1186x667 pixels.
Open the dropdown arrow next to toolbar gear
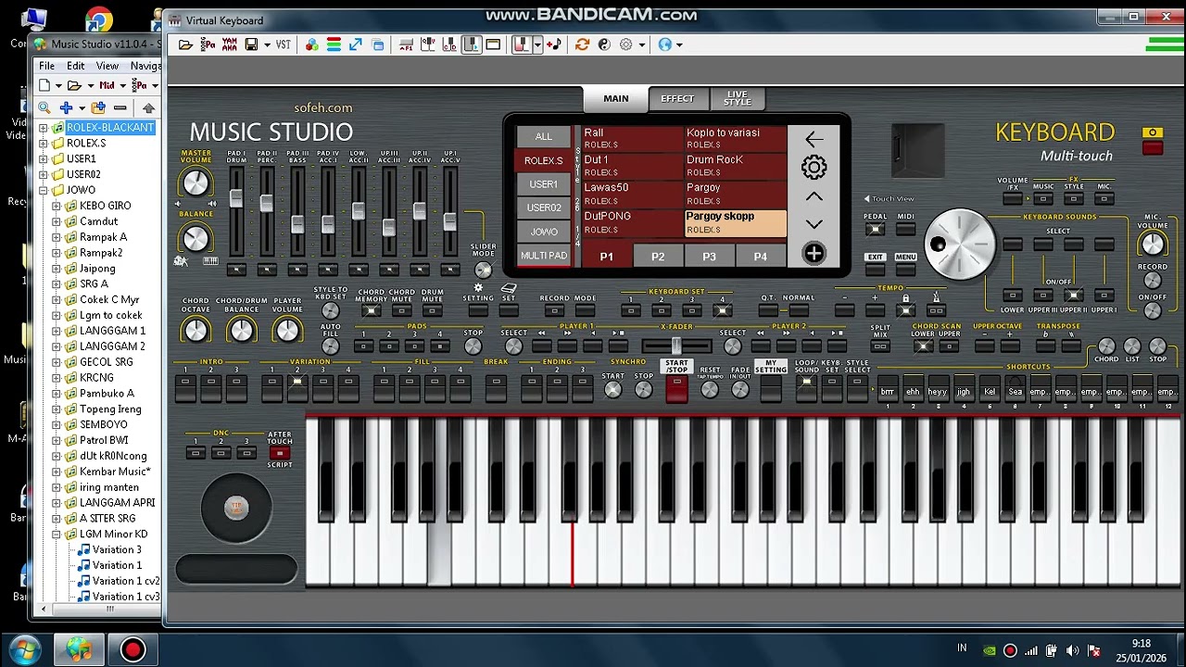point(640,44)
